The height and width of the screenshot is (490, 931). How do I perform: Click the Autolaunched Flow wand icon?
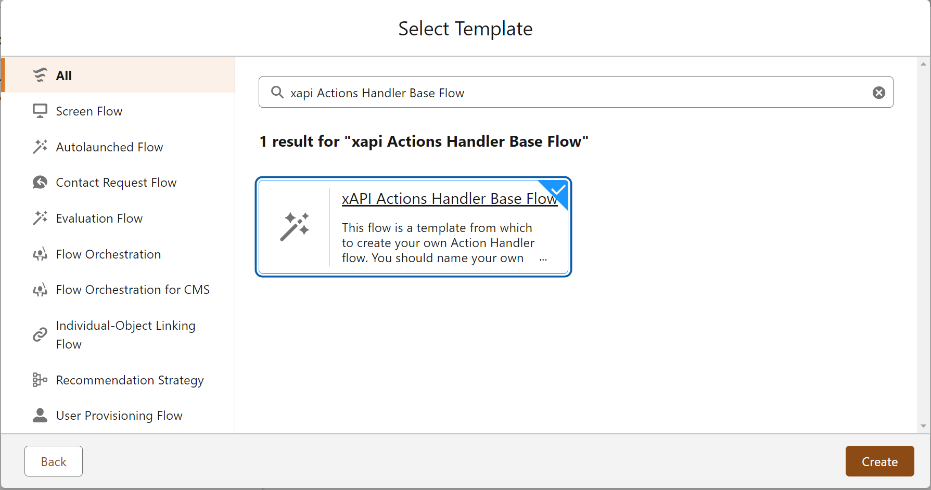40,147
